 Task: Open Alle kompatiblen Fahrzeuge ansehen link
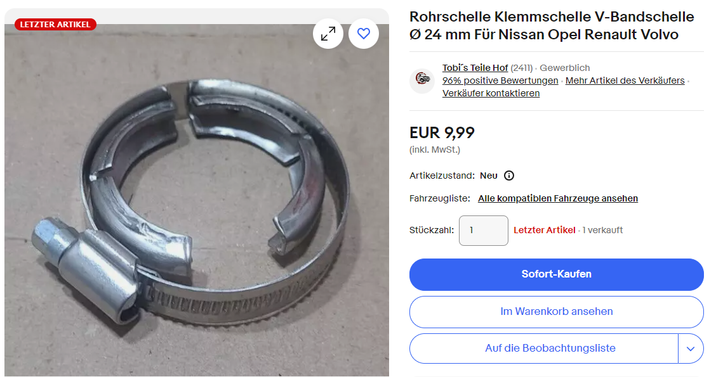coord(557,198)
